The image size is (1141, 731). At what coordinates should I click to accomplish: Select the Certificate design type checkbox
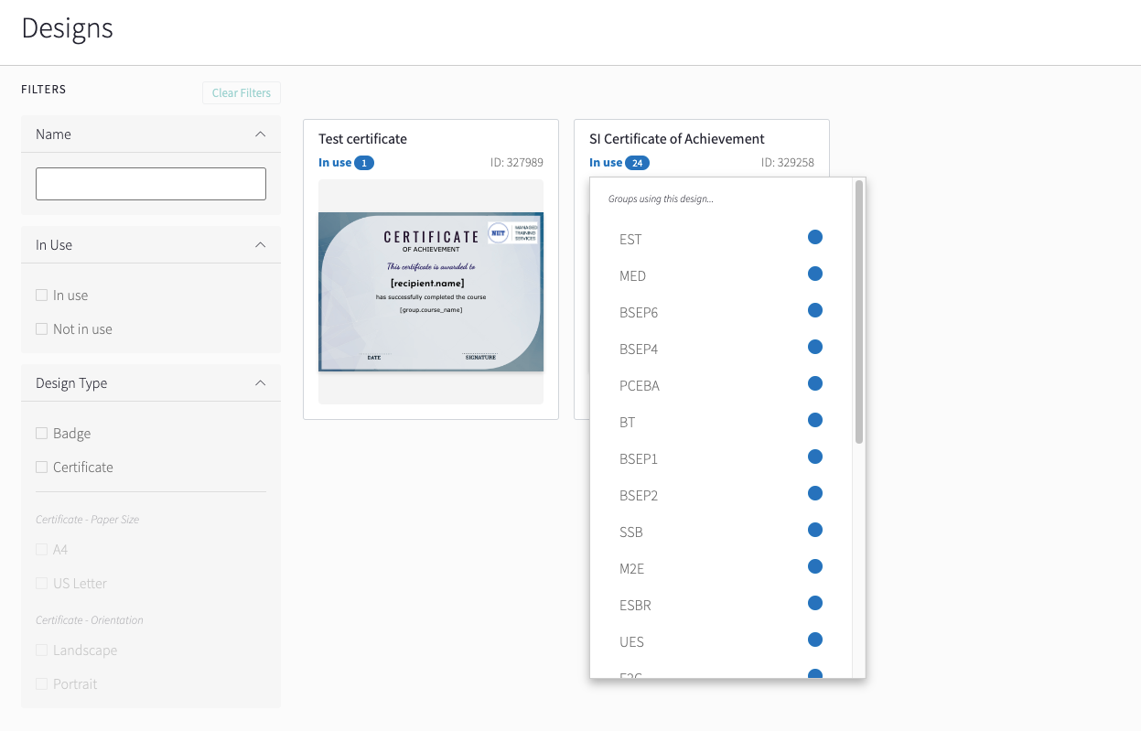(41, 467)
